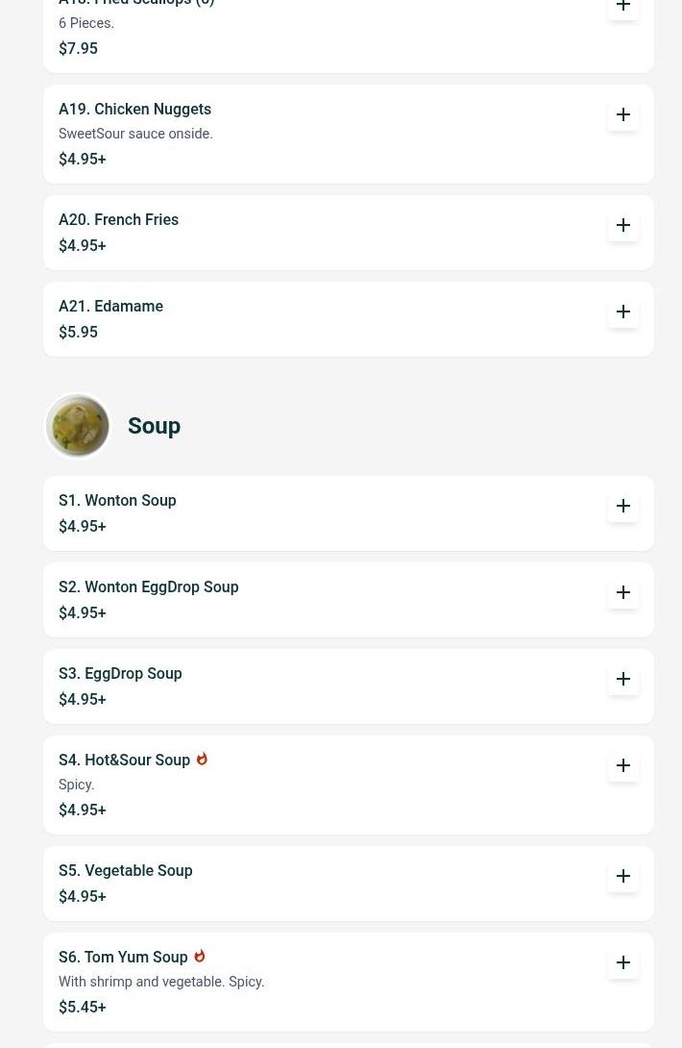This screenshot has height=1048, width=682.
Task: Add A20 French Fries with plus icon
Action: (x=623, y=225)
